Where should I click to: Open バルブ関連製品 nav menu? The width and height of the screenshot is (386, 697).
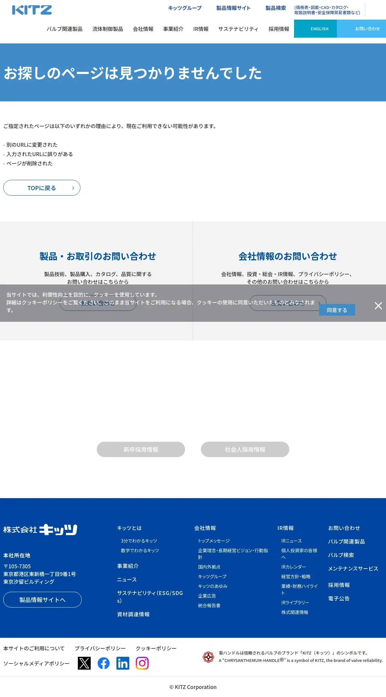pyautogui.click(x=65, y=29)
